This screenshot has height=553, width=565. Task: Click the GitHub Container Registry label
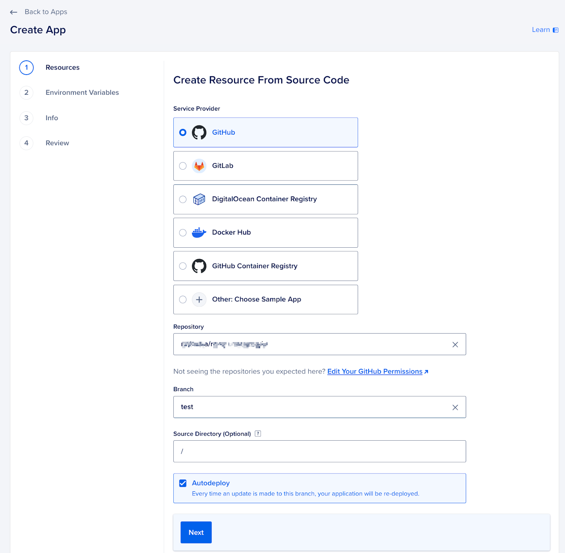tap(255, 266)
